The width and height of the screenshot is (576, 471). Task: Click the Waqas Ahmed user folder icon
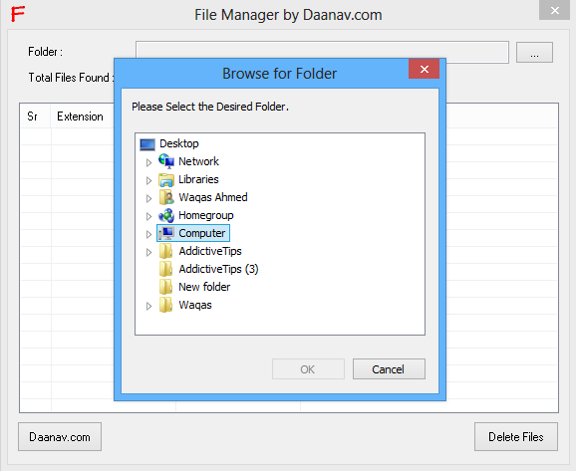pos(166,197)
